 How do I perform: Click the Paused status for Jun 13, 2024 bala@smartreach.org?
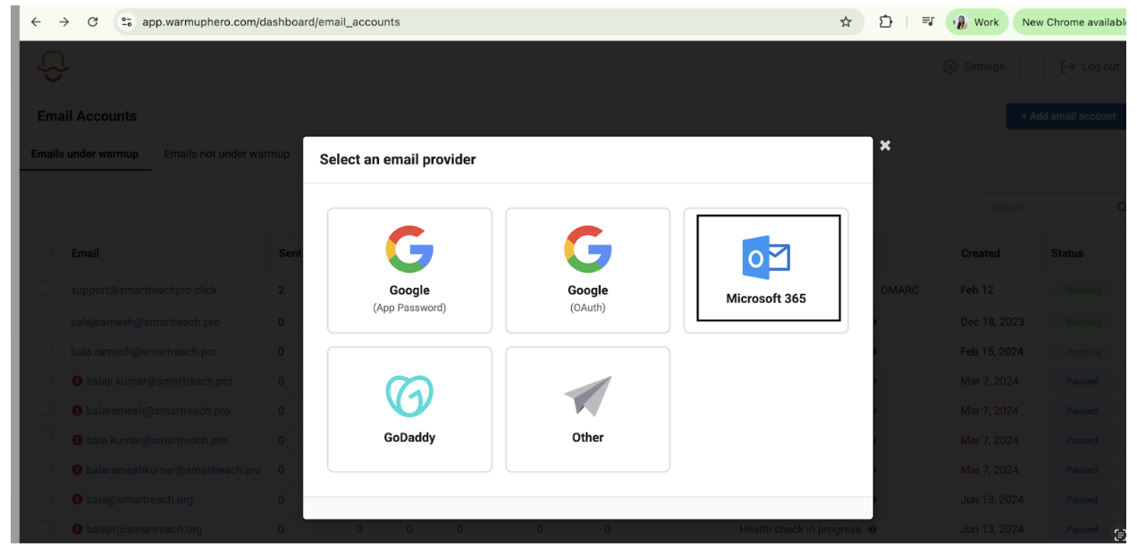coord(1082,500)
